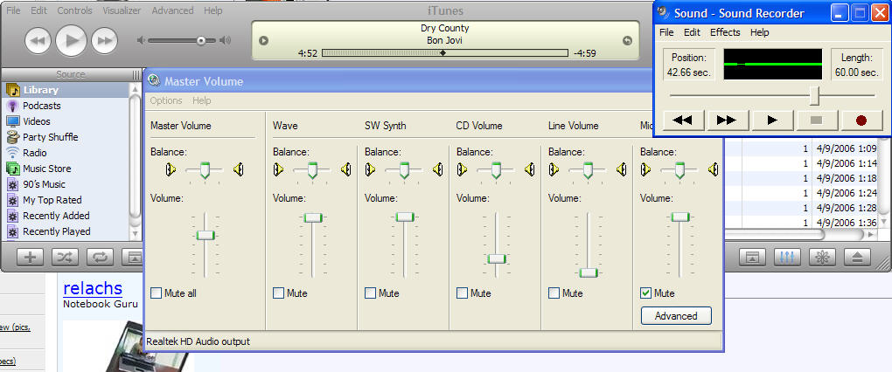Click Sound Recorder seek to start button
This screenshot has width=892, height=372.
(x=683, y=120)
